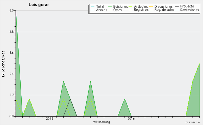
Task: Click the 4.8 y-axis value
Action: pyautogui.click(x=12, y=32)
